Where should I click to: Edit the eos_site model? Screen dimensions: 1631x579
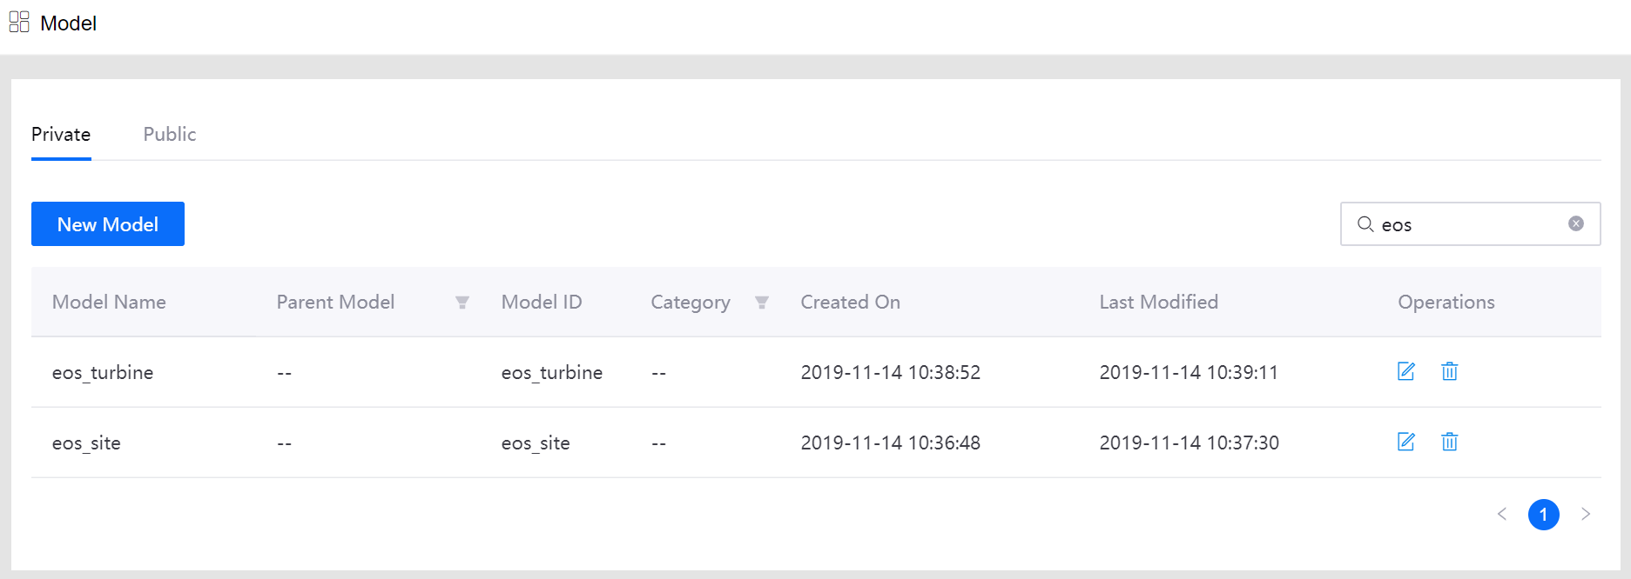tap(1405, 442)
